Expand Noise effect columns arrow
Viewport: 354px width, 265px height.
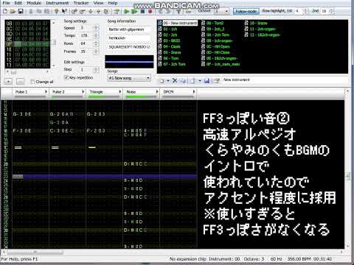click(157, 91)
